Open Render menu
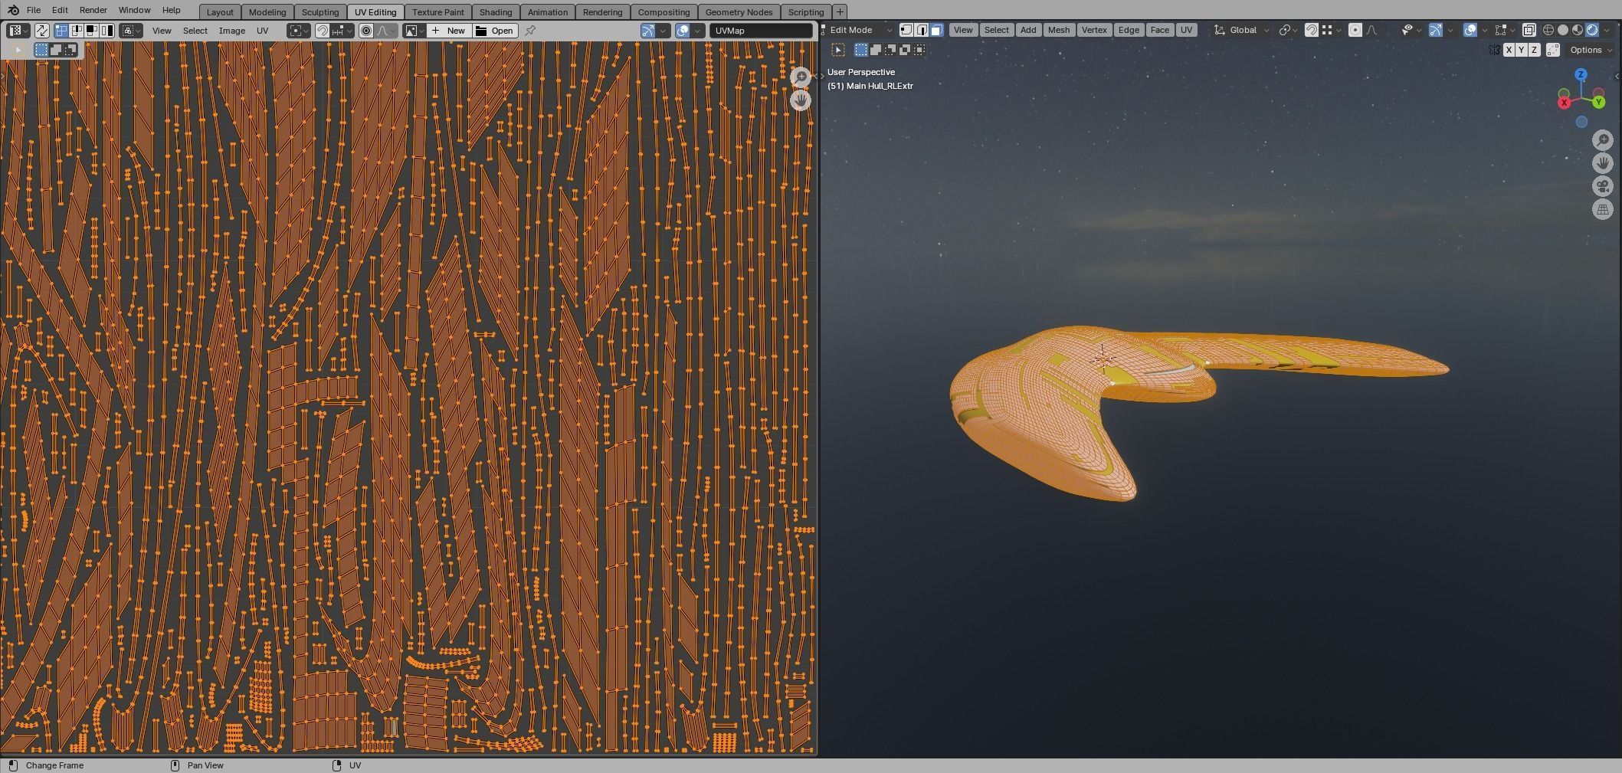 tap(93, 10)
